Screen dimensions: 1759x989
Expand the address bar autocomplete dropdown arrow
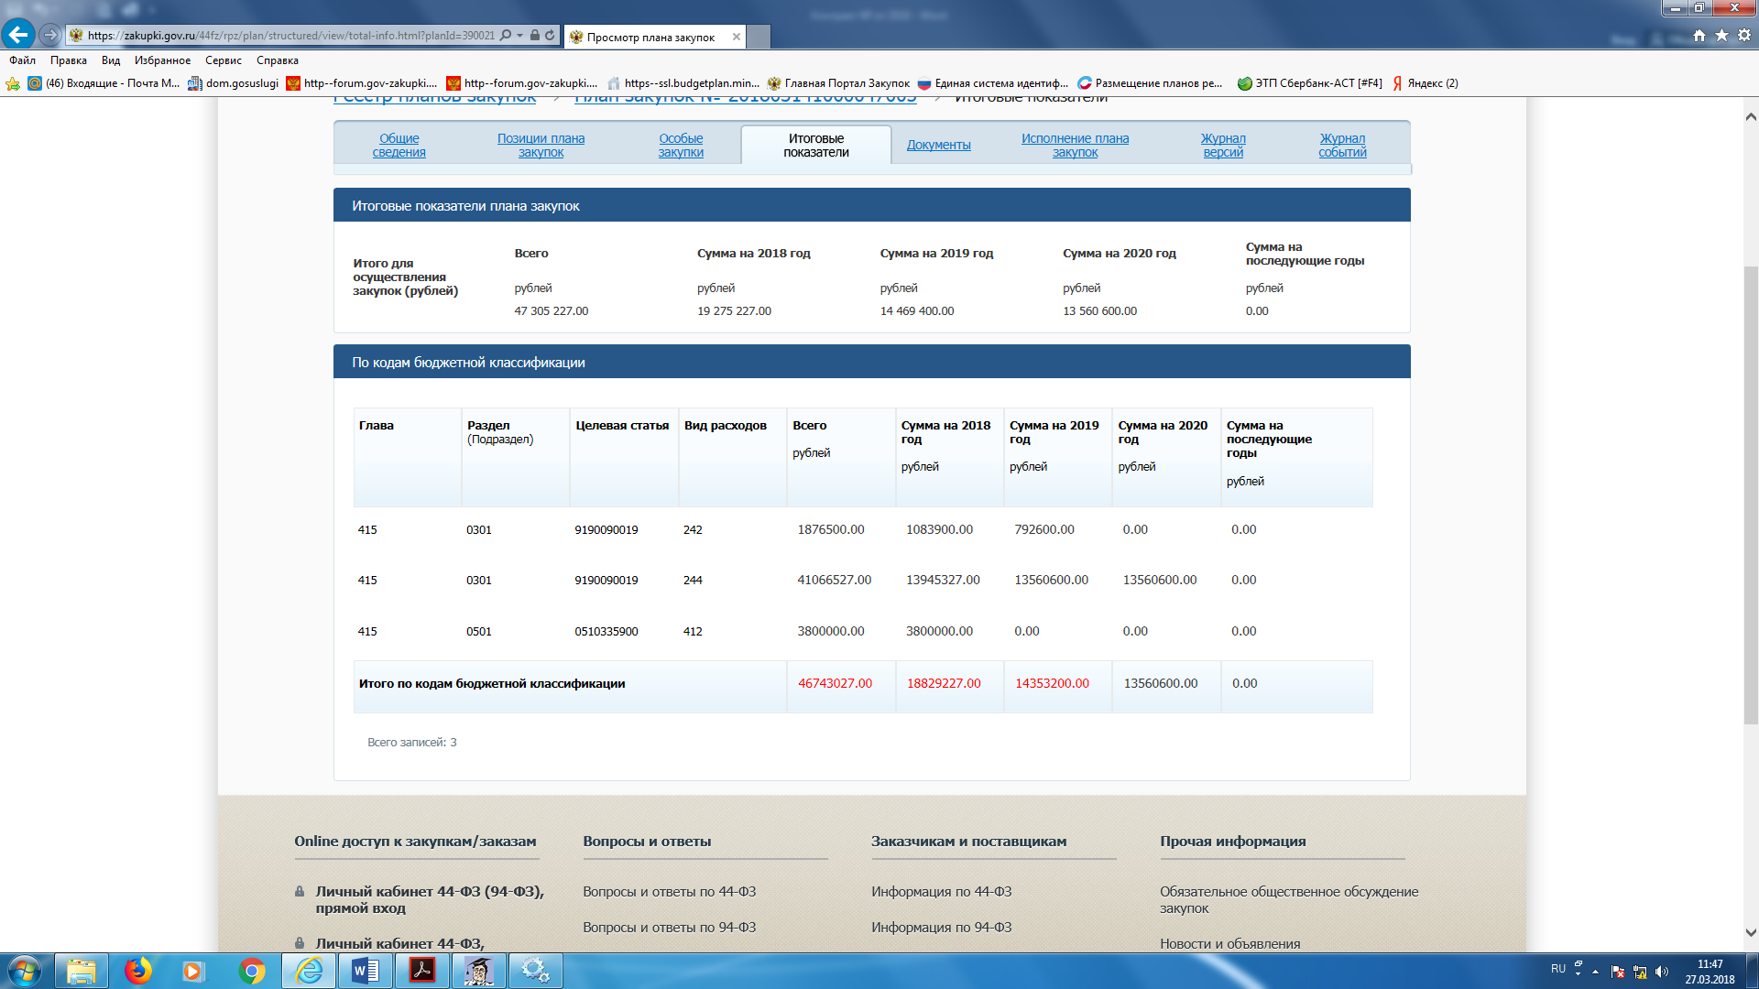[520, 36]
